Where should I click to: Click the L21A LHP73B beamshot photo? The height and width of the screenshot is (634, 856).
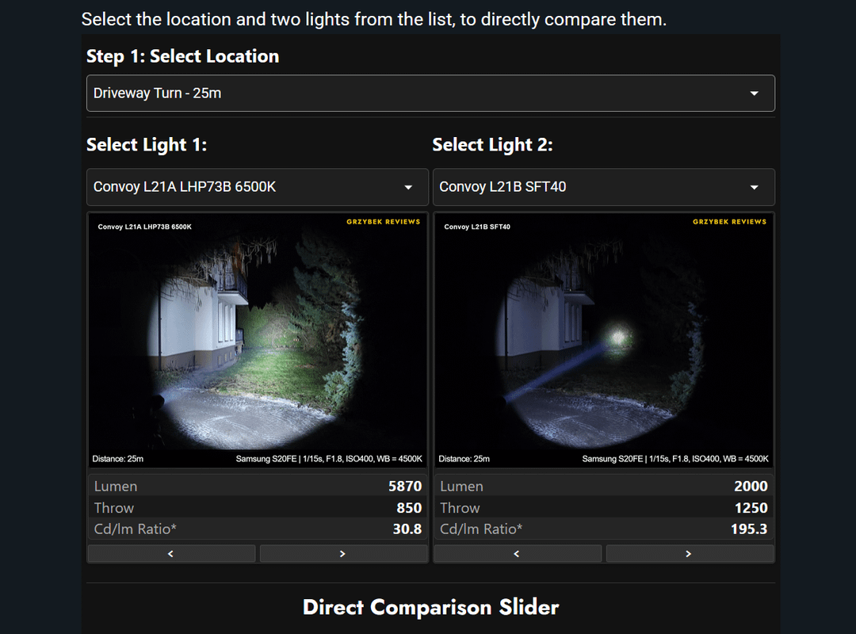point(258,341)
